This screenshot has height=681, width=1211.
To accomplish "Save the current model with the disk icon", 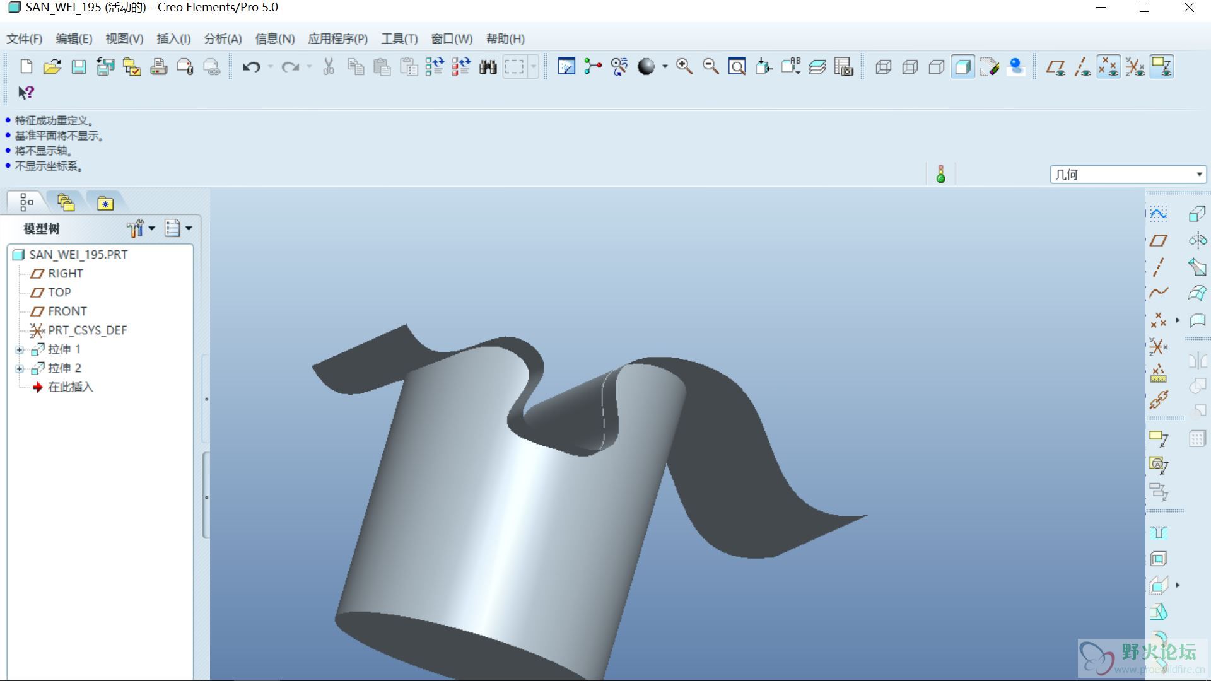I will (79, 67).
